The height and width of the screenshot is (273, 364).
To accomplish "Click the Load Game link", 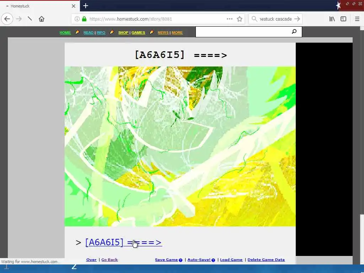I will point(231,260).
